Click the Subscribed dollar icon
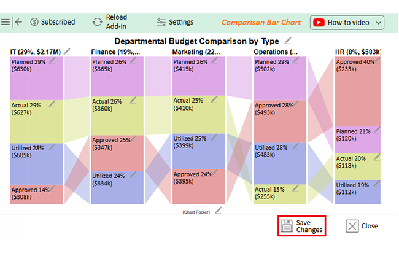The width and height of the screenshot is (399, 256). pos(34,22)
